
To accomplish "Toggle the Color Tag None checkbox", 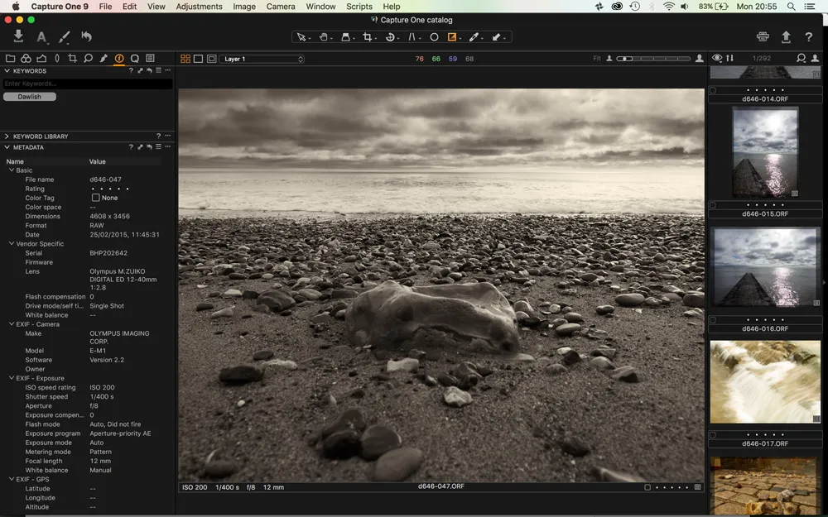I will pyautogui.click(x=95, y=198).
